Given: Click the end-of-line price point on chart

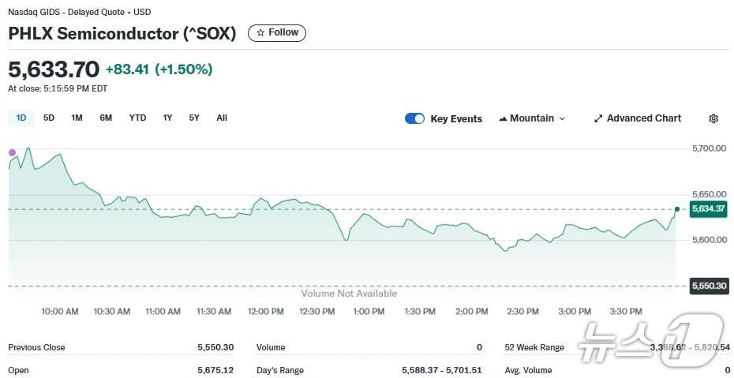Looking at the screenshot, I should tap(677, 209).
